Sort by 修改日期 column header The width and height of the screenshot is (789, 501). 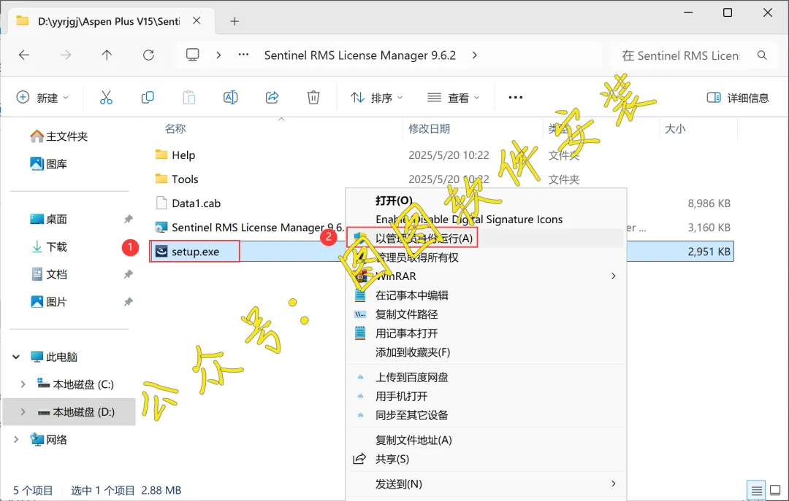[429, 128]
